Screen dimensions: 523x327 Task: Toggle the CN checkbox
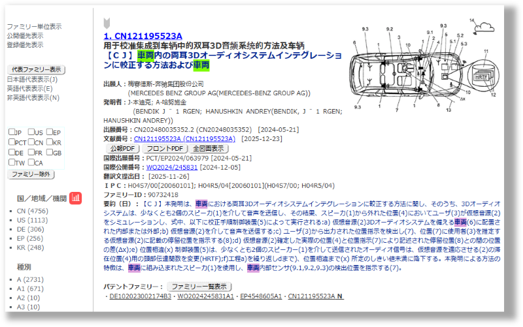coord(31,142)
